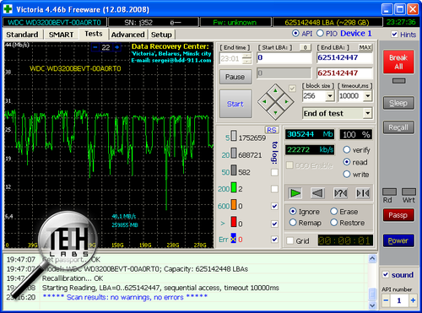422x313 pixels.
Task: Switch to the Setup tab
Action: (x=161, y=35)
